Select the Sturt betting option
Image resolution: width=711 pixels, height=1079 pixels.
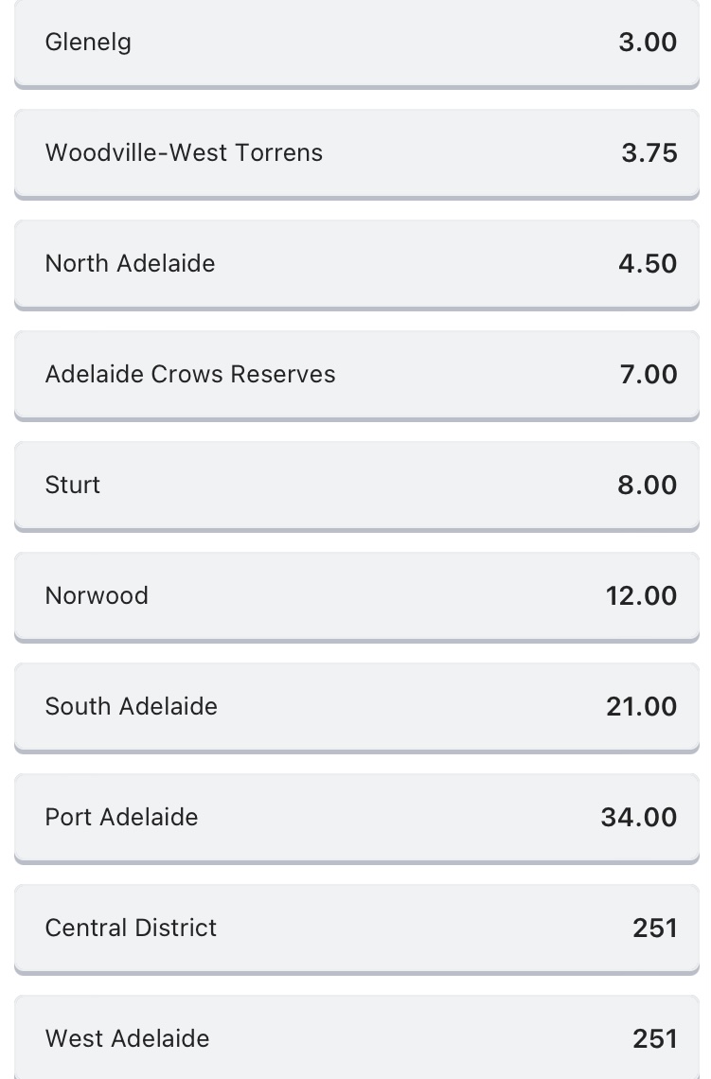coord(73,485)
